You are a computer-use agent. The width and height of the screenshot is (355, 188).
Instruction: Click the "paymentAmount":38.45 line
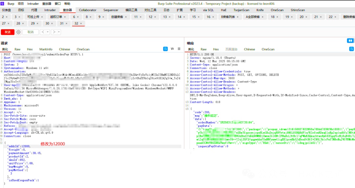25,153
